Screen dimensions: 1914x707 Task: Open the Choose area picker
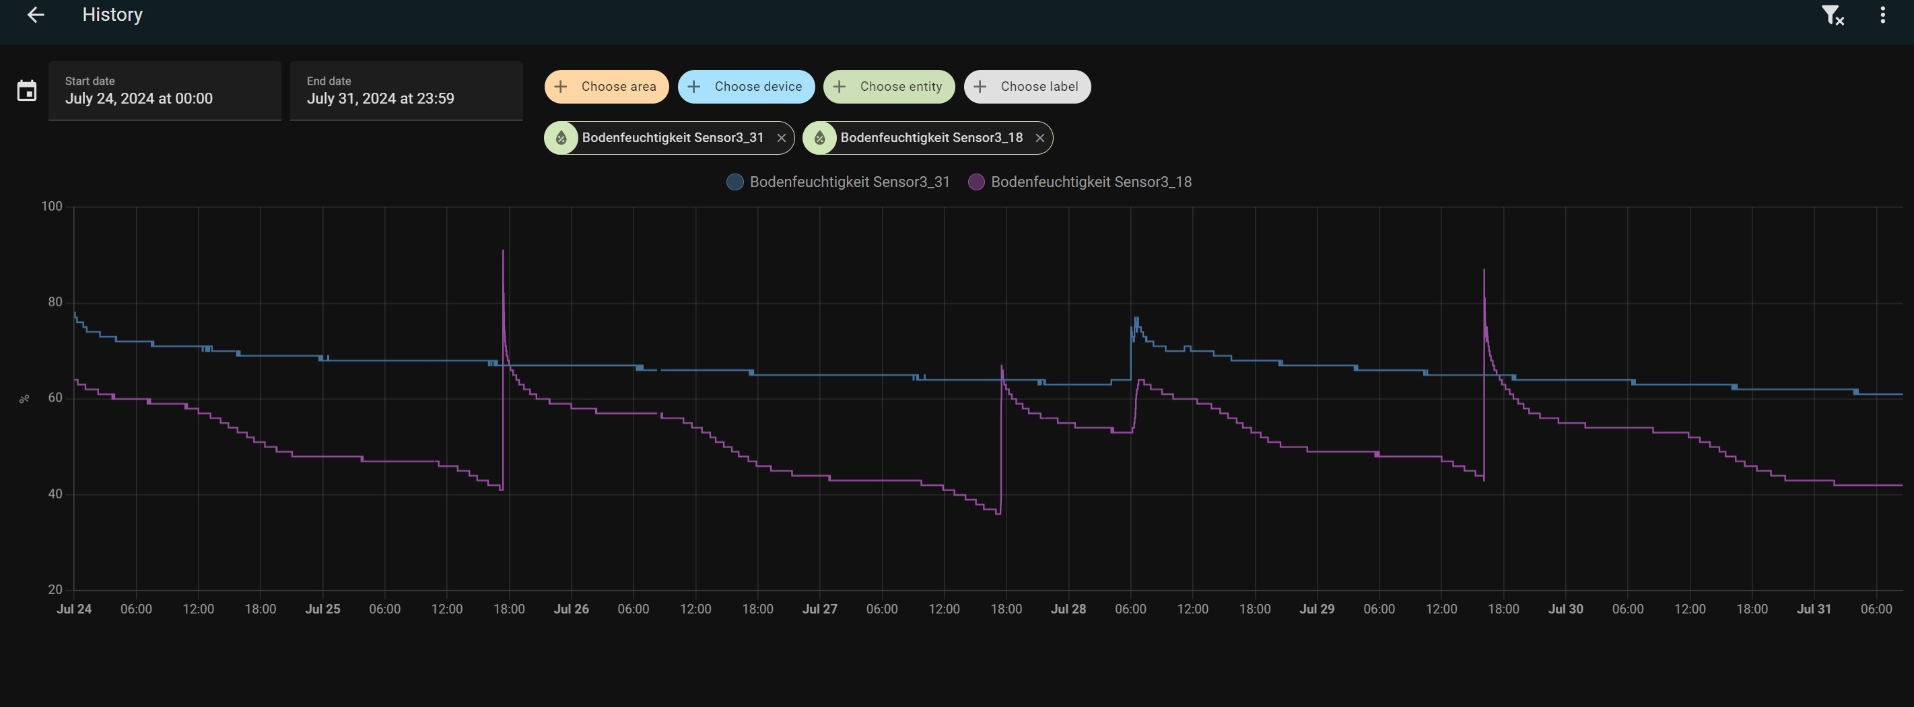pyautogui.click(x=607, y=87)
